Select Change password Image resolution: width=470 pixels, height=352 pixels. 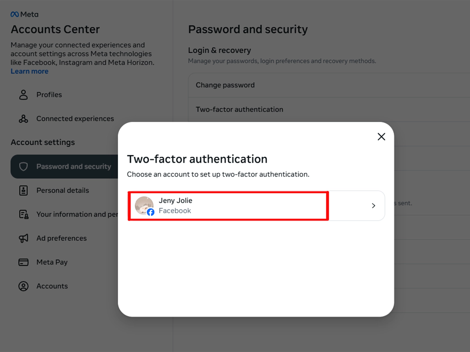[225, 85]
